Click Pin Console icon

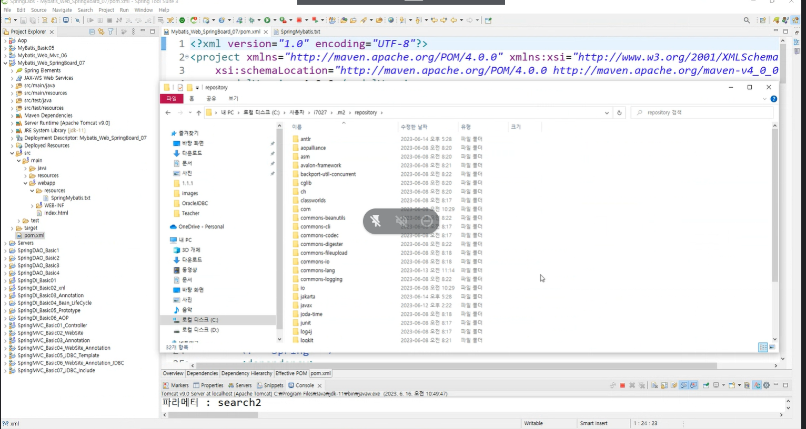coord(706,385)
